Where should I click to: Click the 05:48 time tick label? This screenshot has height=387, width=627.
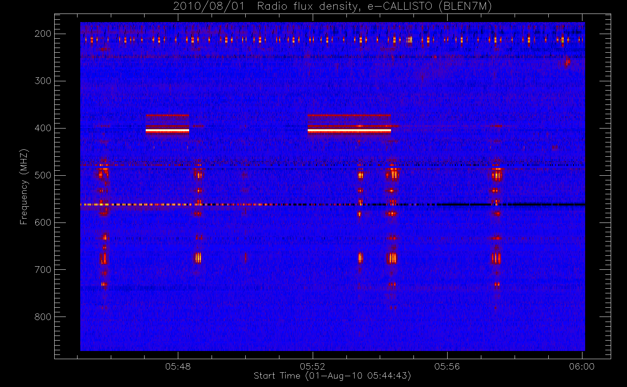click(x=178, y=366)
